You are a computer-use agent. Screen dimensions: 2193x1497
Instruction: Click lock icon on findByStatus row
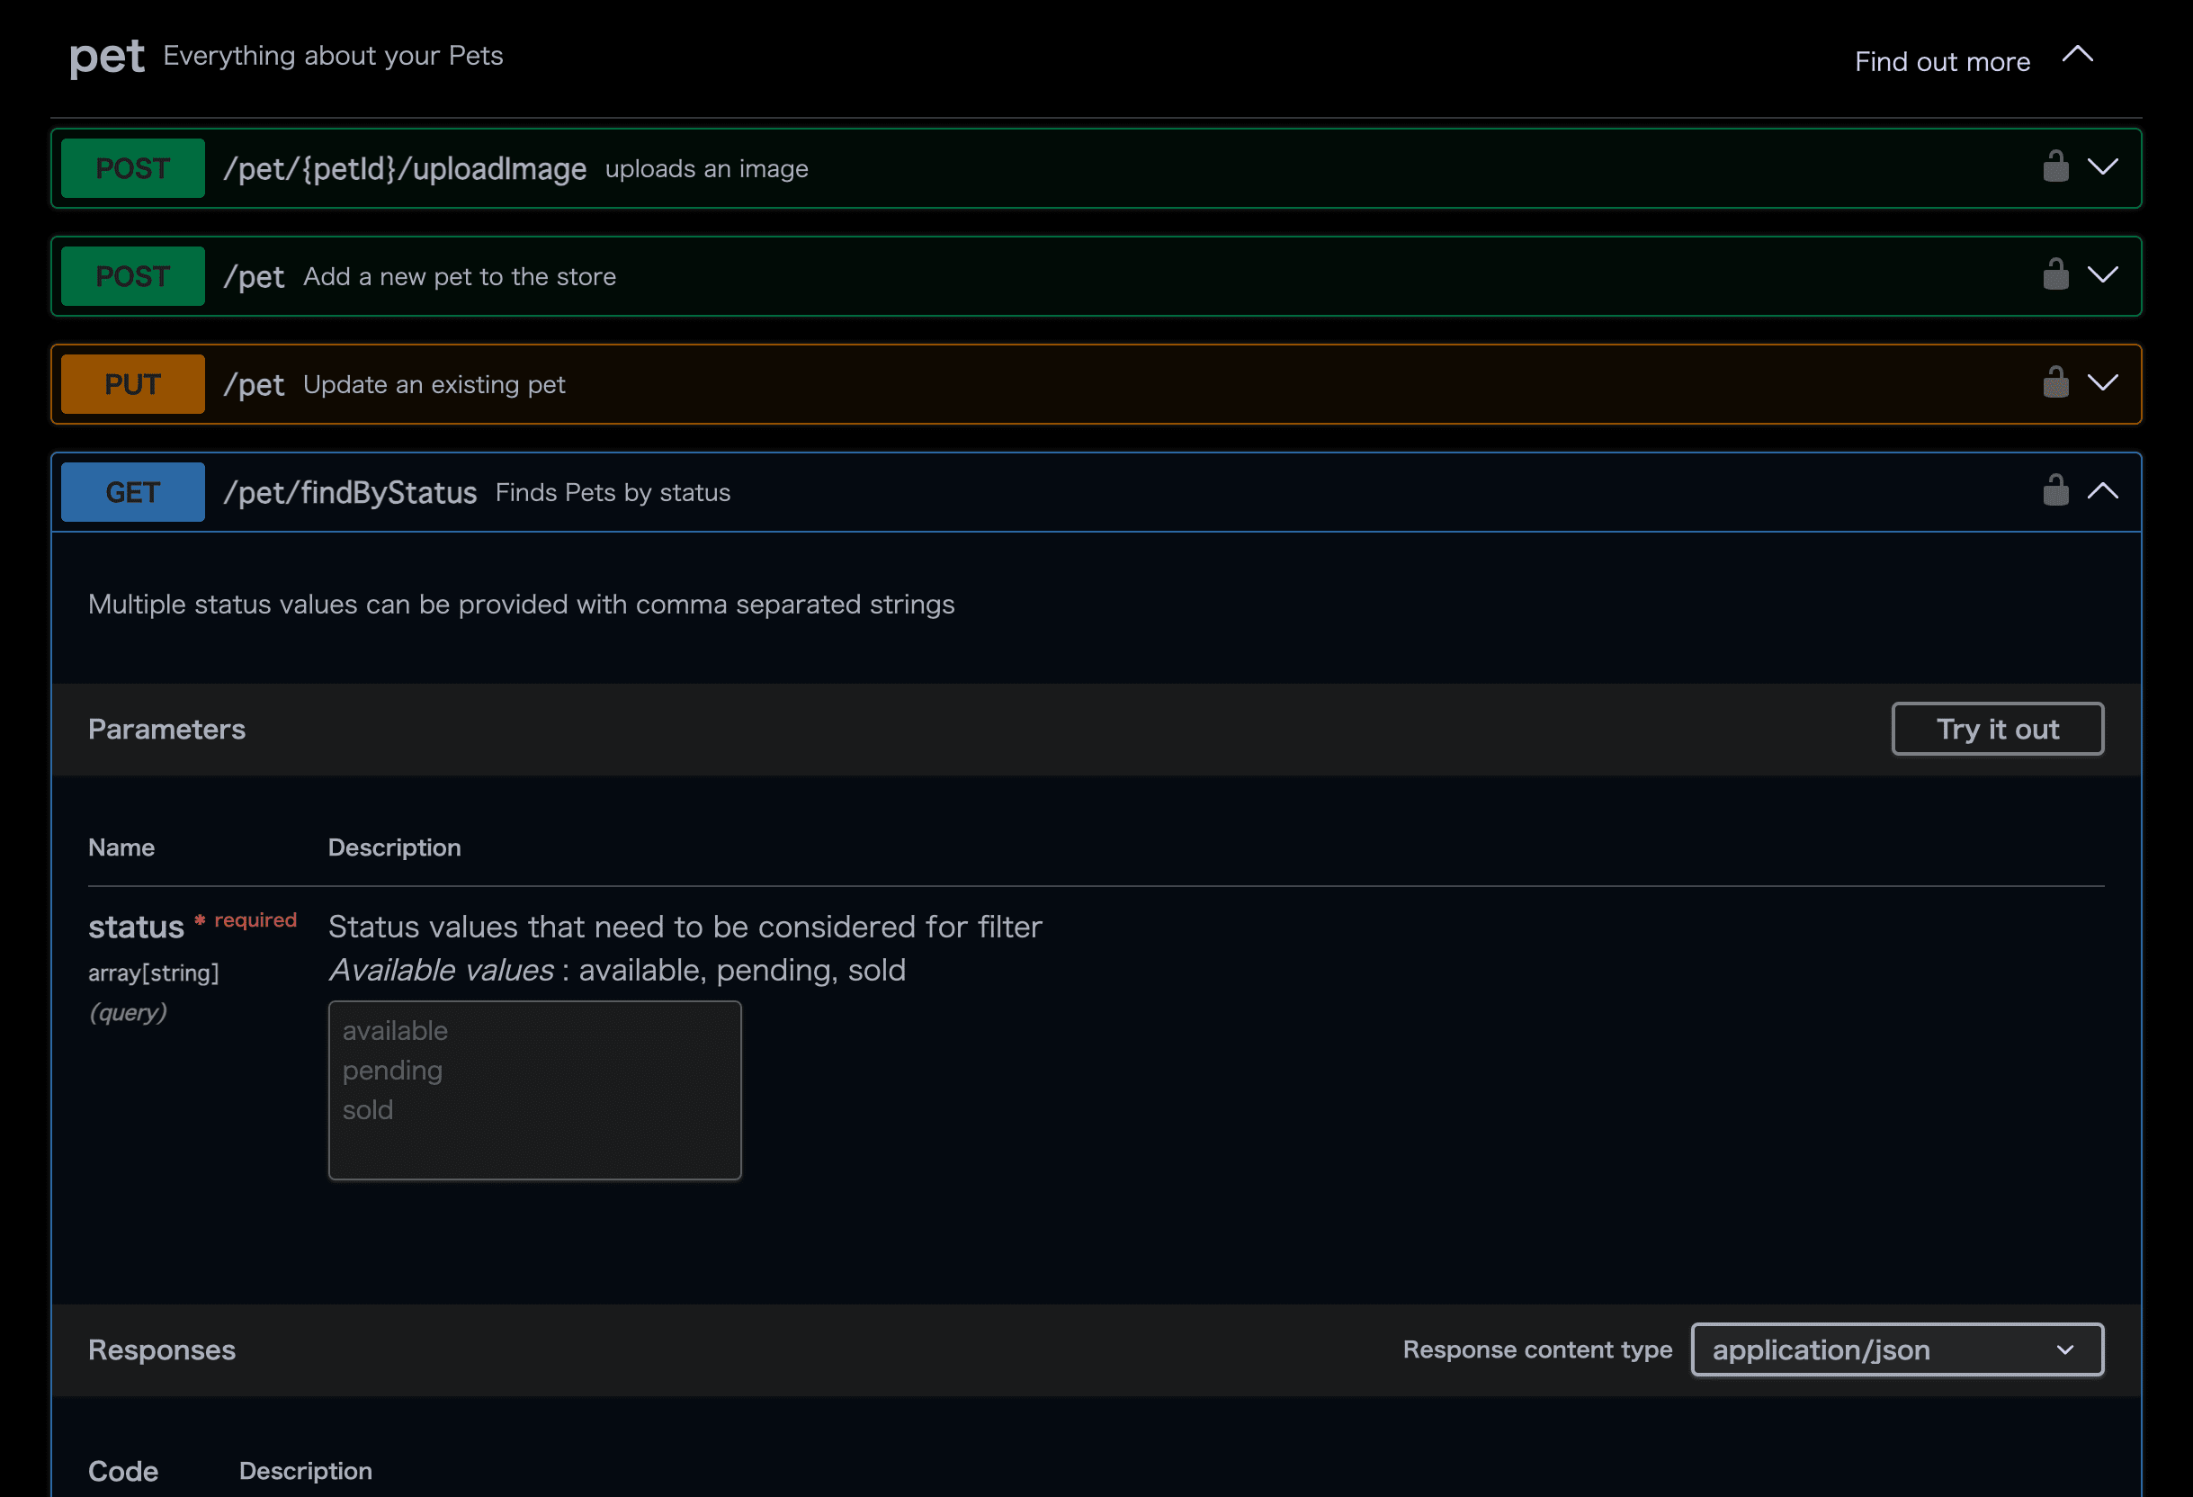pos(2055,491)
